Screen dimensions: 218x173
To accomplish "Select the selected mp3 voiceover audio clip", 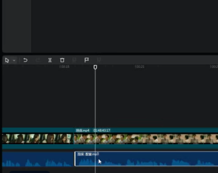I will pos(146,159).
